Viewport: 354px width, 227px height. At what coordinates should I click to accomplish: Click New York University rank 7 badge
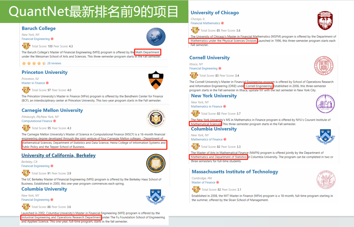click(196, 113)
